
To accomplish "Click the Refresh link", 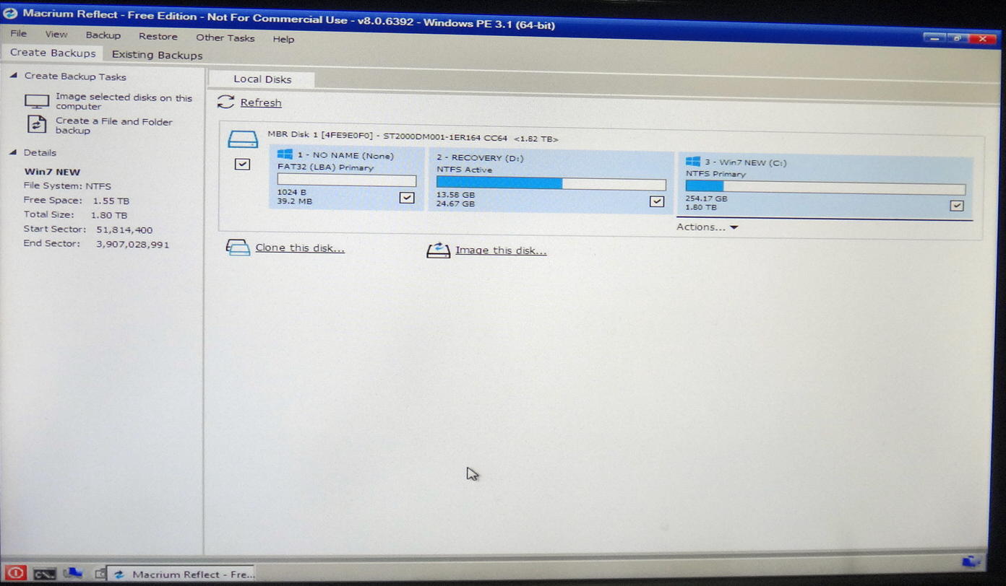I will (x=261, y=102).
